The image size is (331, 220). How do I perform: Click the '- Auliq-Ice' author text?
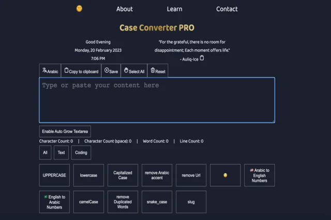tap(189, 60)
